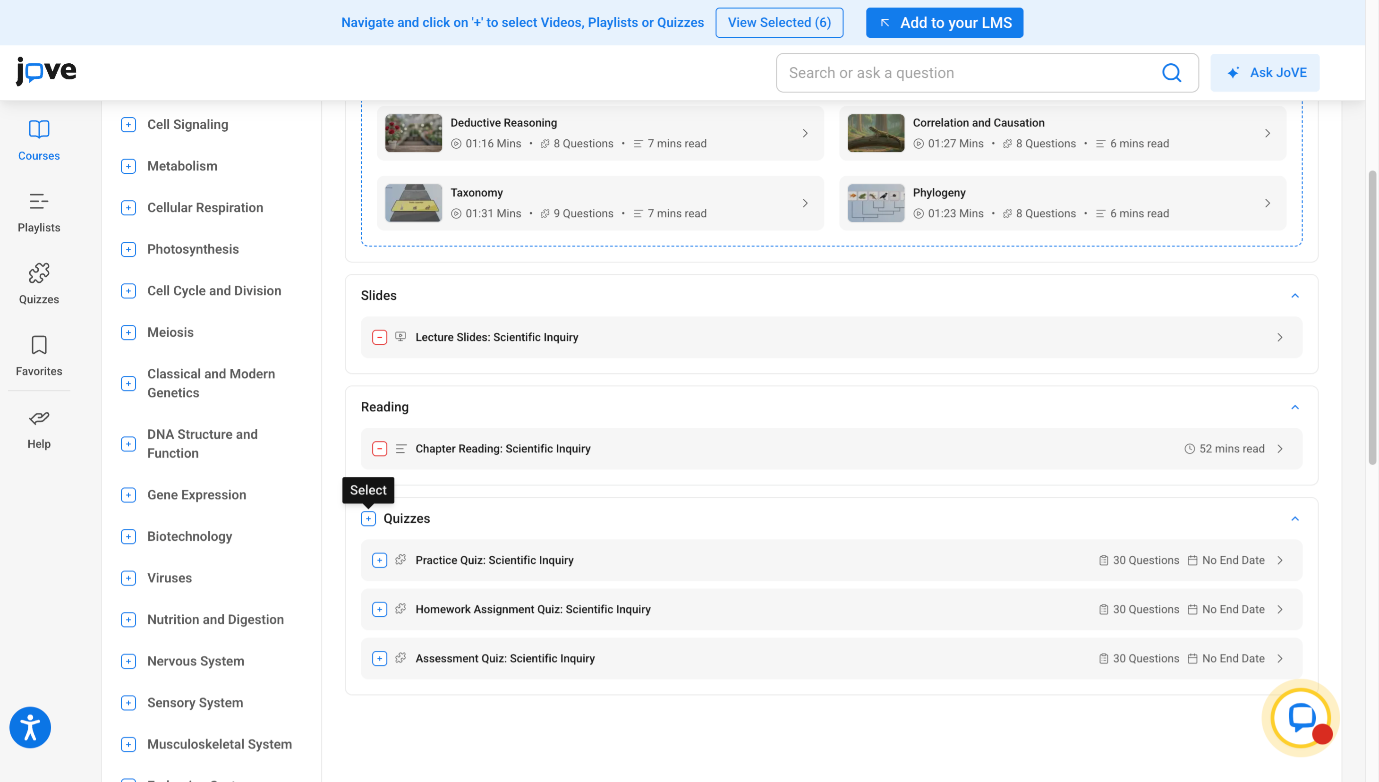The image size is (1379, 782).
Task: Select Gene Expression chapter plus icon
Action: [128, 495]
